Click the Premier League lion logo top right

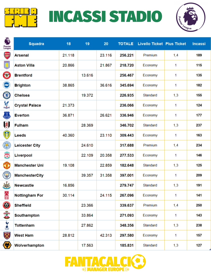(x=191, y=17)
